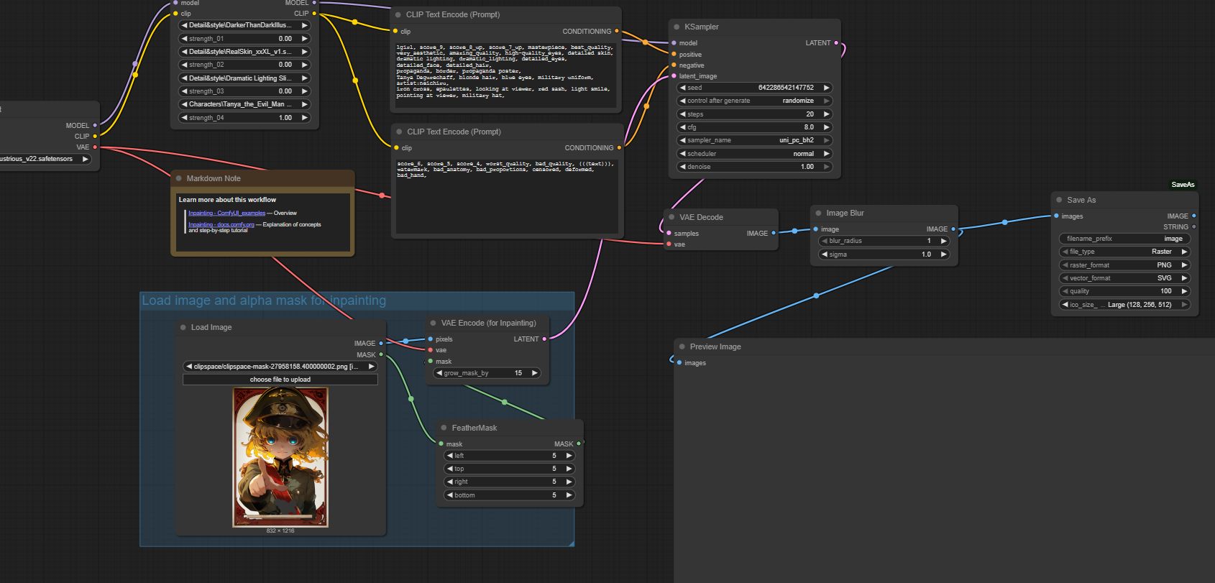Open the Inpainting docs.comfy.org link
The height and width of the screenshot is (583, 1215).
point(221,224)
